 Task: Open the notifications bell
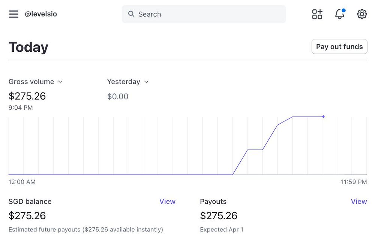(339, 14)
